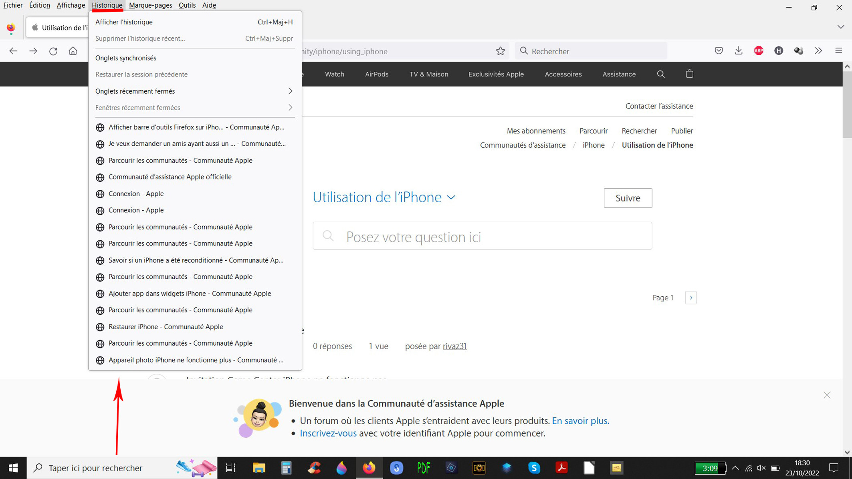Click the Suivre button
This screenshot has height=479, width=852.
point(628,198)
